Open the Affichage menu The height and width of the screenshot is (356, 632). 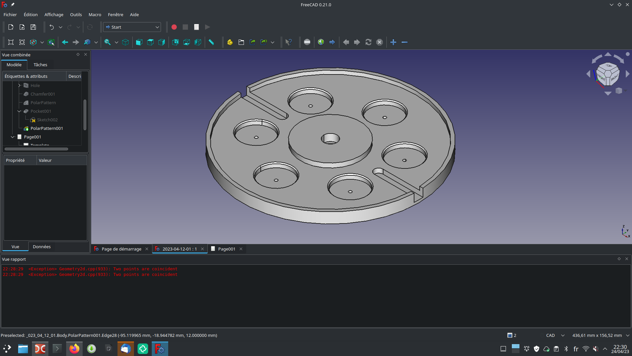54,15
